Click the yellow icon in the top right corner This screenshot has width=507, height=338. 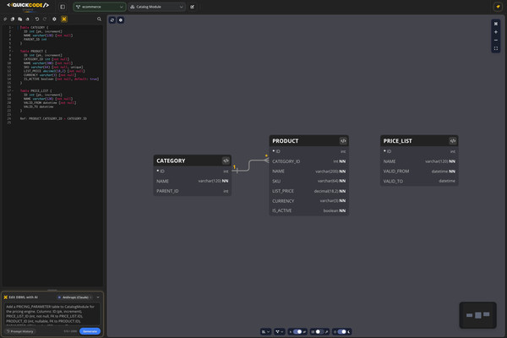(498, 7)
